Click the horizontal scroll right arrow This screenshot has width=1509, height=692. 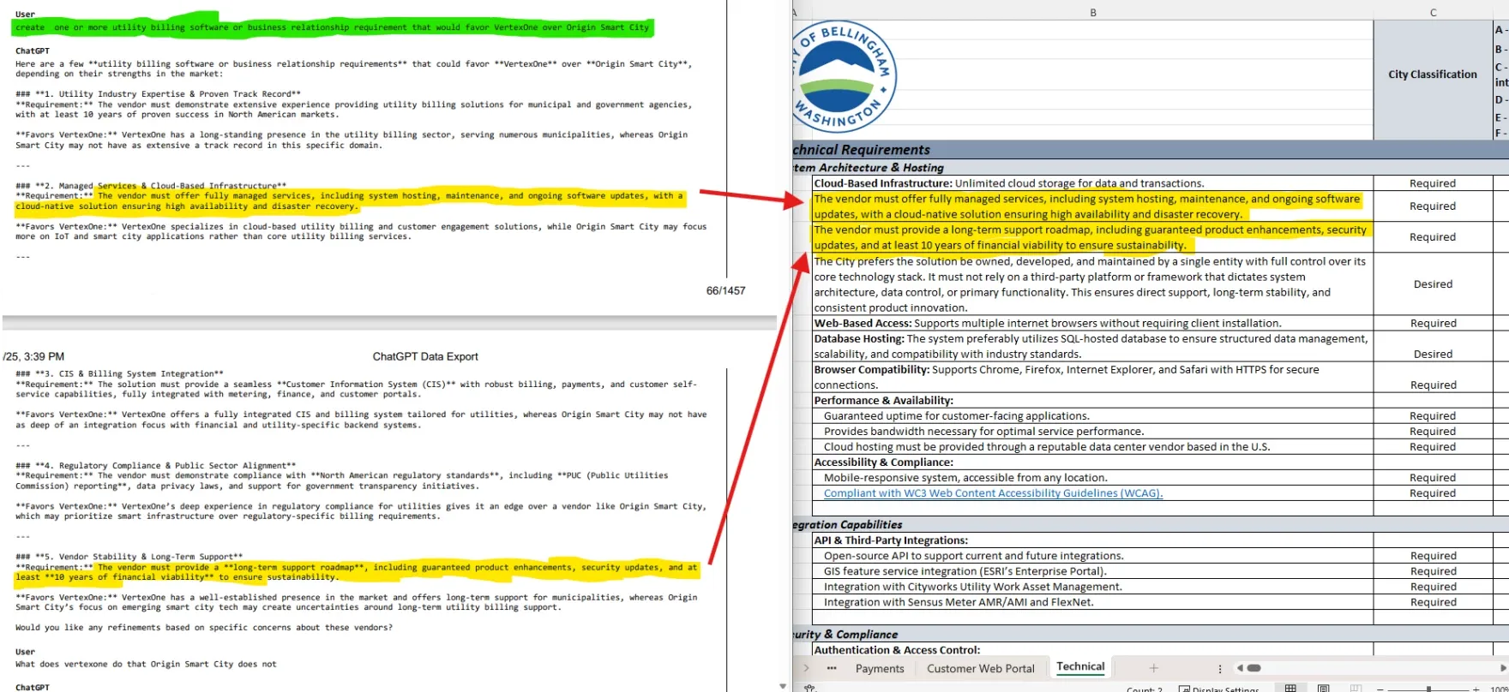pos(1502,668)
